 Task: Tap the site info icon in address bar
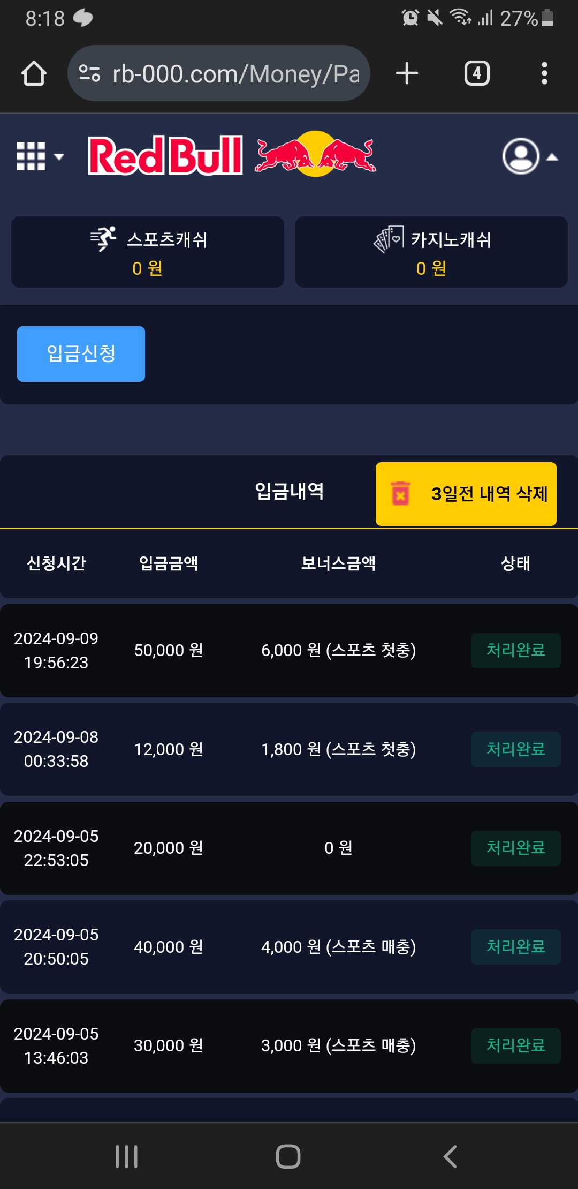(x=89, y=73)
